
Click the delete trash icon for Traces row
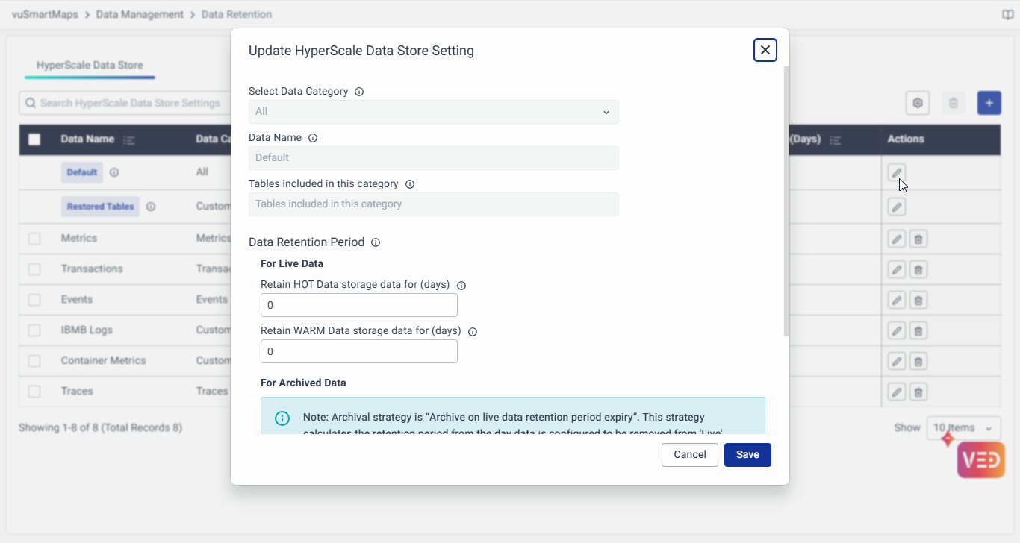[x=919, y=392]
